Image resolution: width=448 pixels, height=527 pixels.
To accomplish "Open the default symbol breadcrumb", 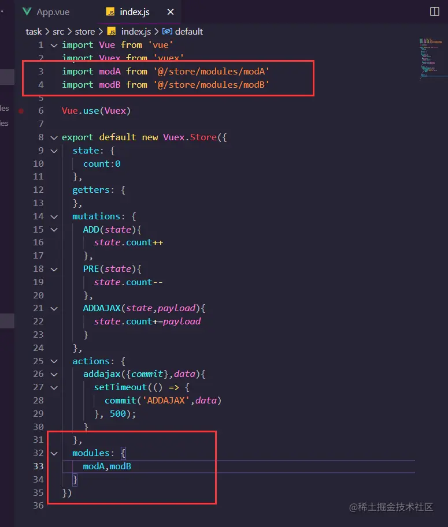I will [189, 32].
